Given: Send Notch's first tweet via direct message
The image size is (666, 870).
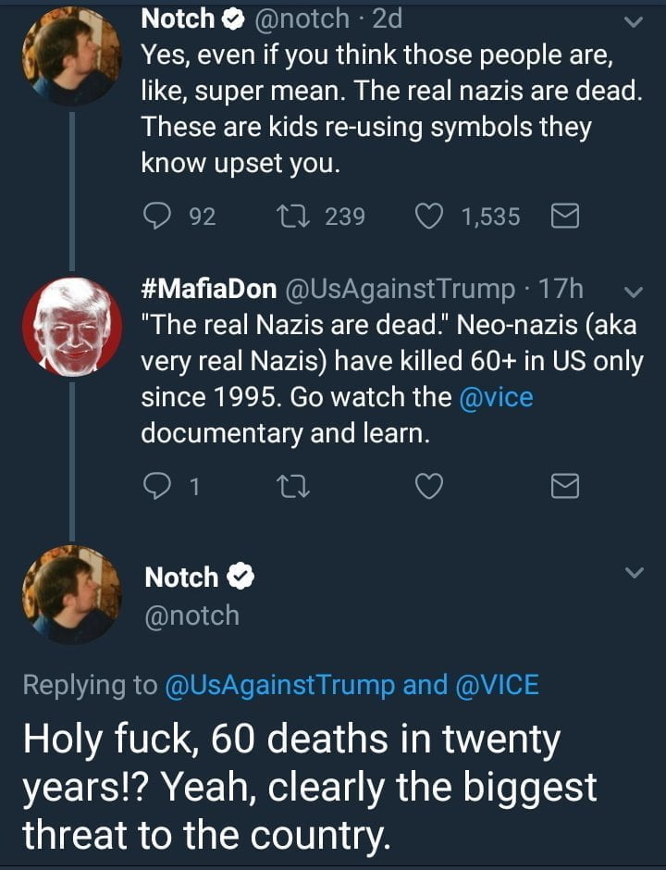Looking at the screenshot, I should pyautogui.click(x=564, y=217).
